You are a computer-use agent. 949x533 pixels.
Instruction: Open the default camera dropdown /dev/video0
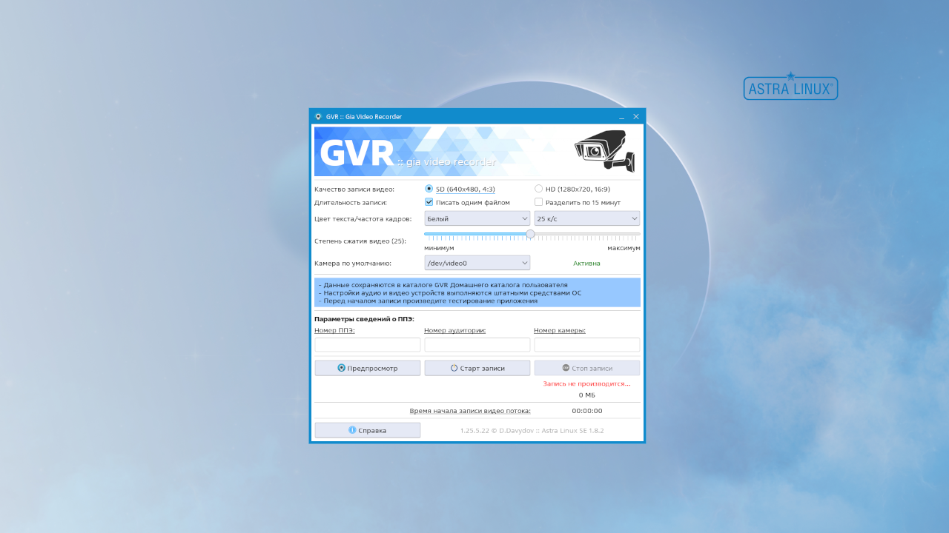477,263
